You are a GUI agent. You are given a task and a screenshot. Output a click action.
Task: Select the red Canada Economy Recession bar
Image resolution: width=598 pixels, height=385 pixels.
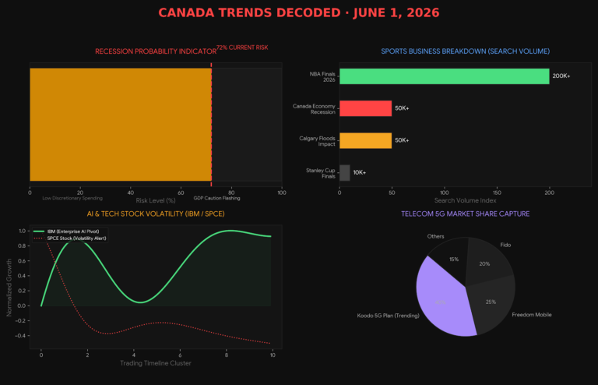tap(365, 108)
